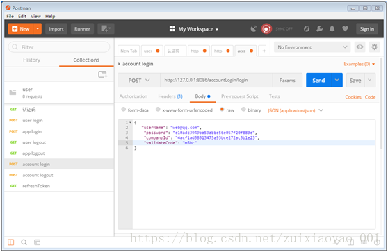Collapse JSON fold arrow on line 1

(x=131, y=122)
